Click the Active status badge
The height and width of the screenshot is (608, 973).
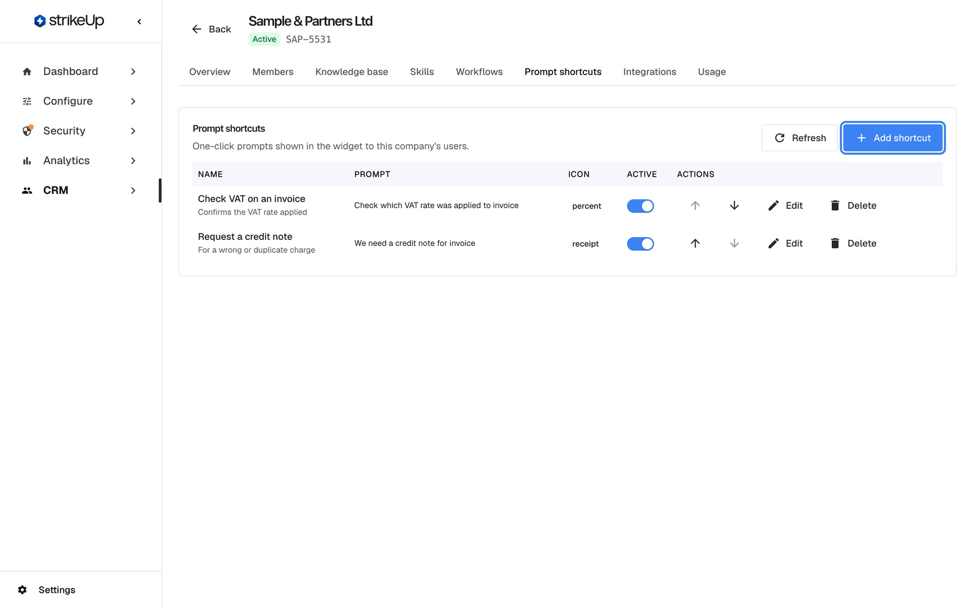click(264, 39)
